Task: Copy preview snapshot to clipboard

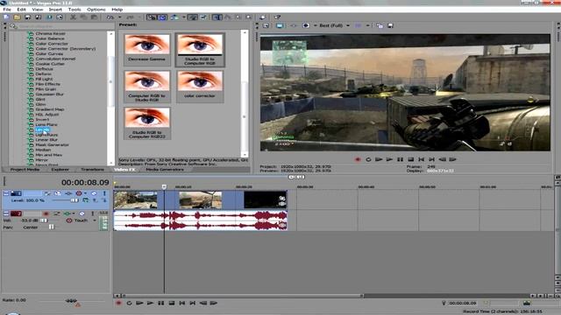Action: click(x=380, y=25)
